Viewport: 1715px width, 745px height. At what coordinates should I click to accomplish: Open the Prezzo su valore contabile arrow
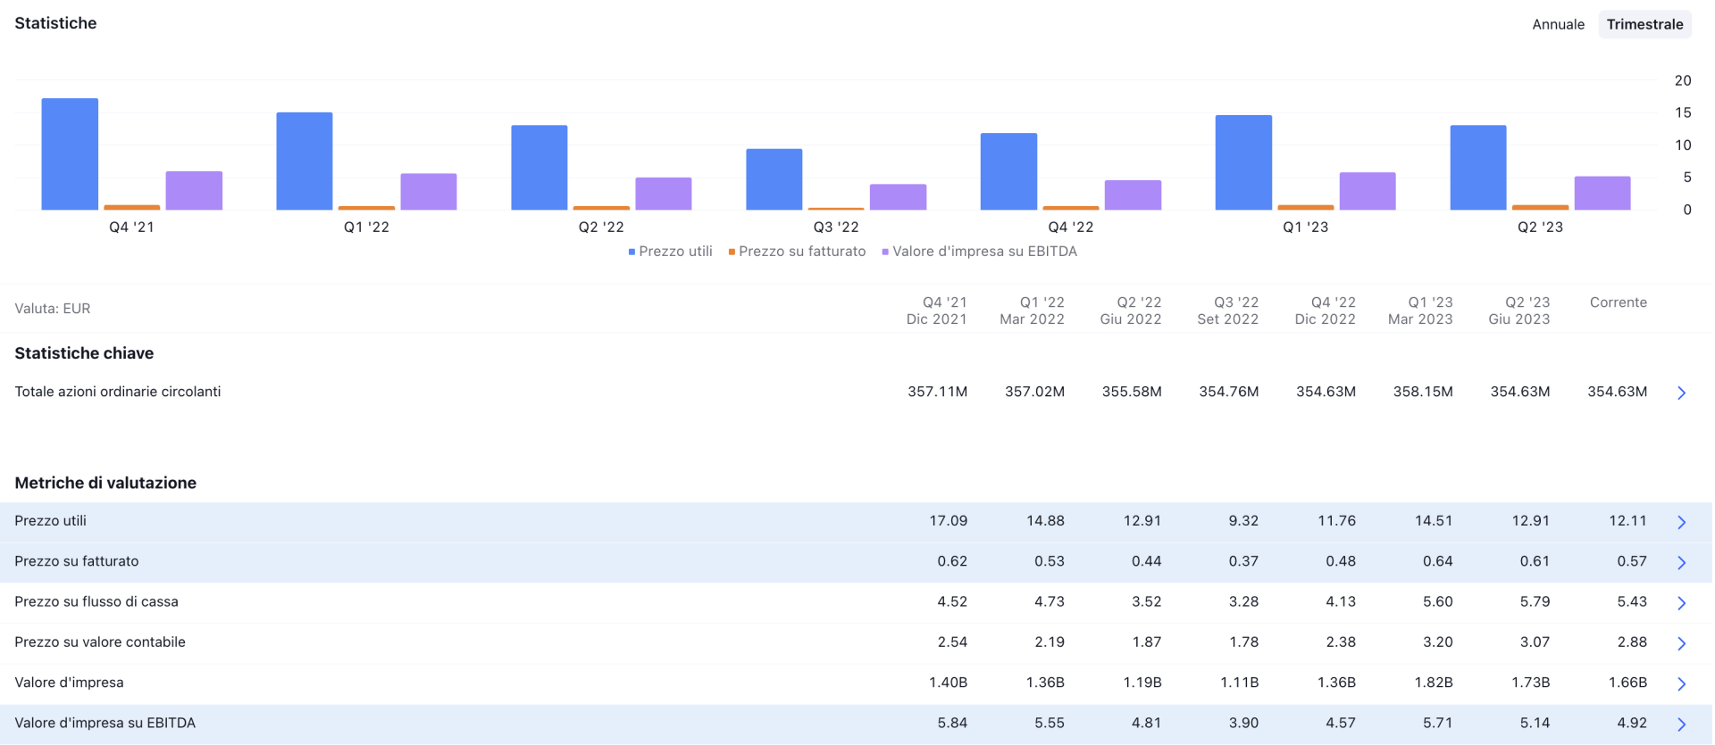[1681, 643]
